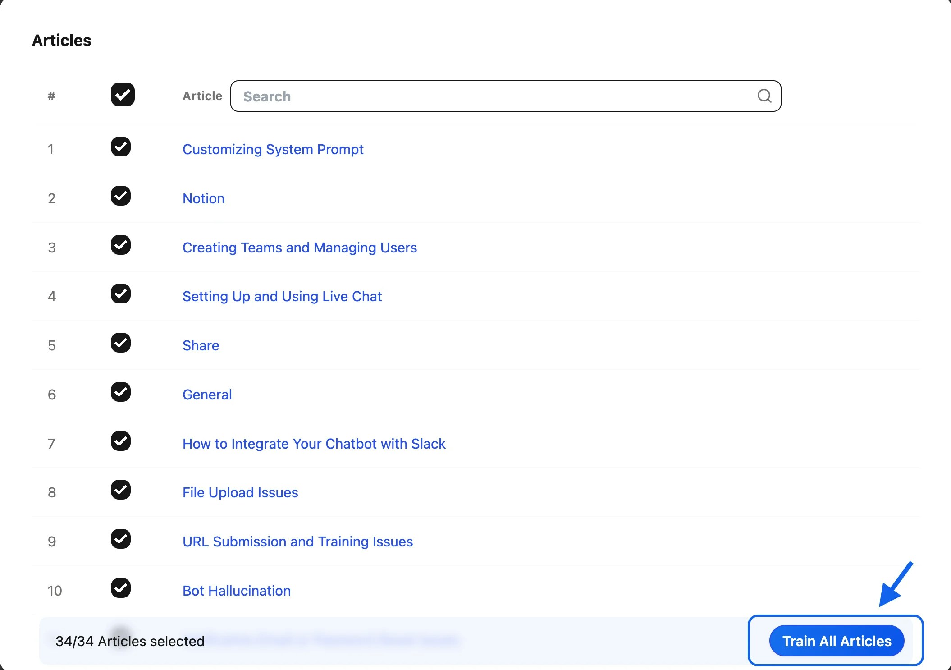Open Creating Teams and Managing Users article
951x670 pixels.
pos(300,248)
